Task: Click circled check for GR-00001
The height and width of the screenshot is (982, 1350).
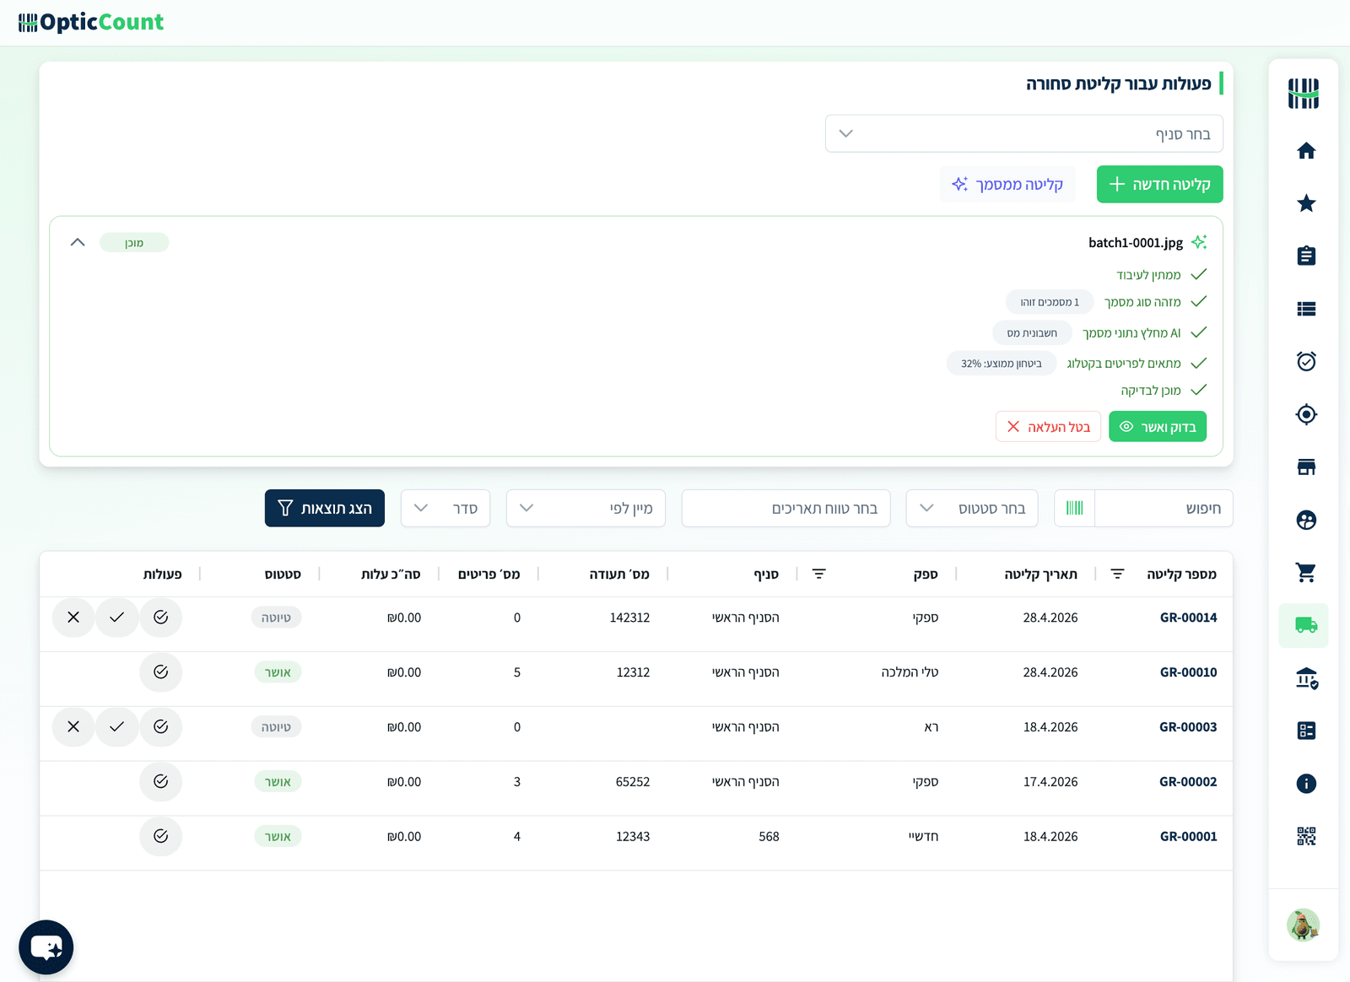Action: [160, 836]
